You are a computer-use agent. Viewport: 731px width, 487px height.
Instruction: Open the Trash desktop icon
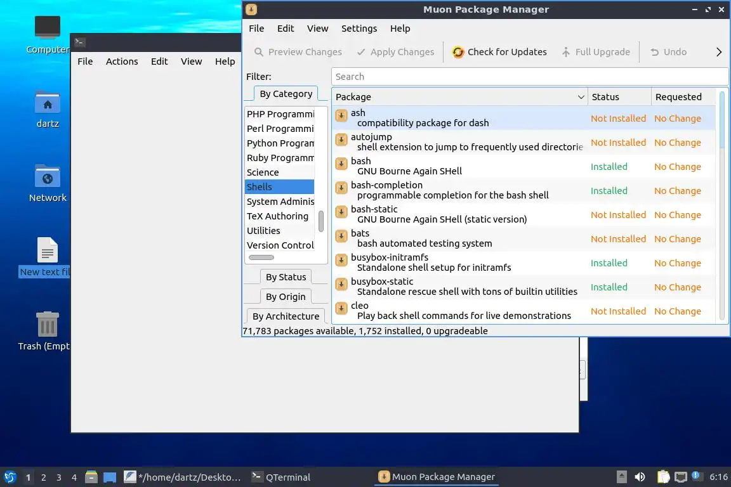pyautogui.click(x=46, y=331)
